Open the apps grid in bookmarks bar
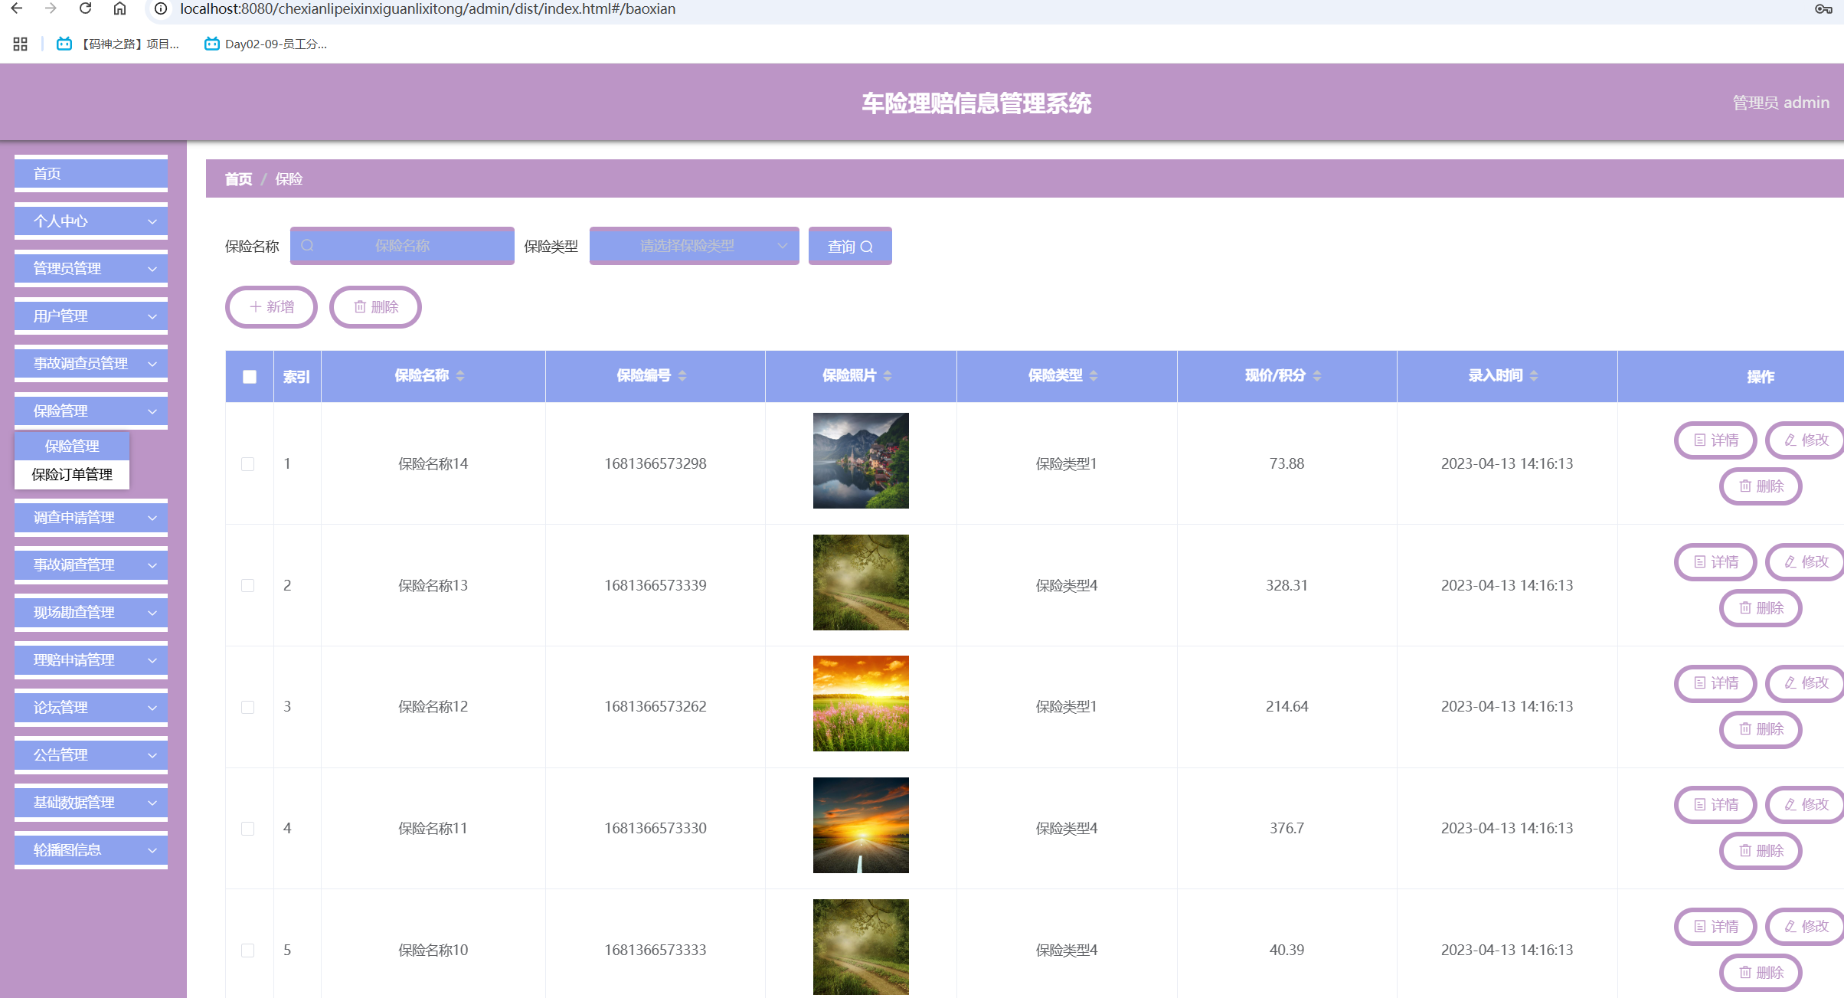Screen dimensions: 1844x998 (21, 44)
